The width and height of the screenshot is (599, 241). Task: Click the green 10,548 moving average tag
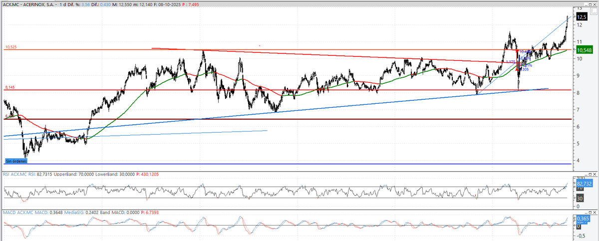pos(584,50)
